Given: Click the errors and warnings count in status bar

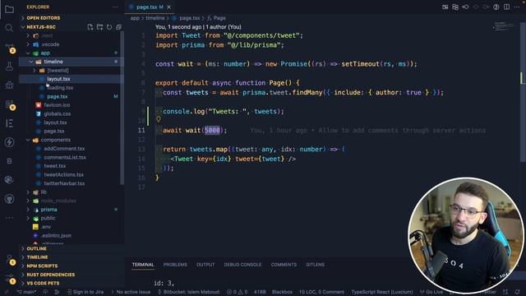Looking at the screenshot, I should [238, 292].
